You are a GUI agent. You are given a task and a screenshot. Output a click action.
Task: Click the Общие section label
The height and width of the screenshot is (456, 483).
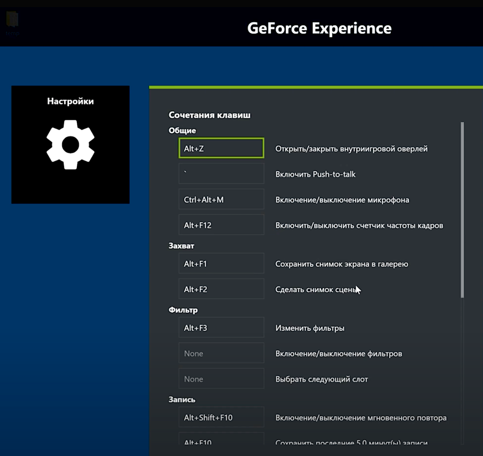(182, 131)
